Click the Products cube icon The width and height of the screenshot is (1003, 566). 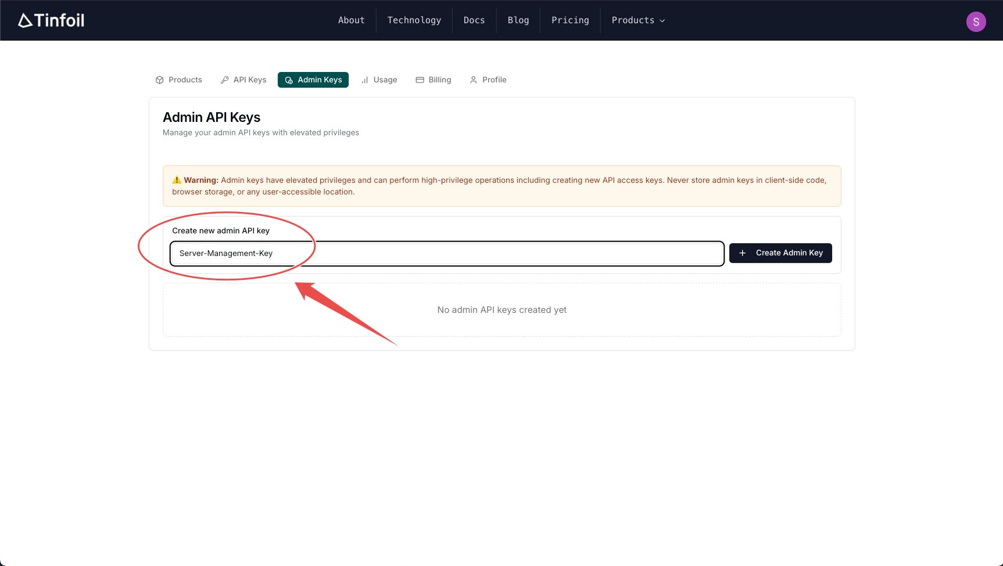pos(159,80)
